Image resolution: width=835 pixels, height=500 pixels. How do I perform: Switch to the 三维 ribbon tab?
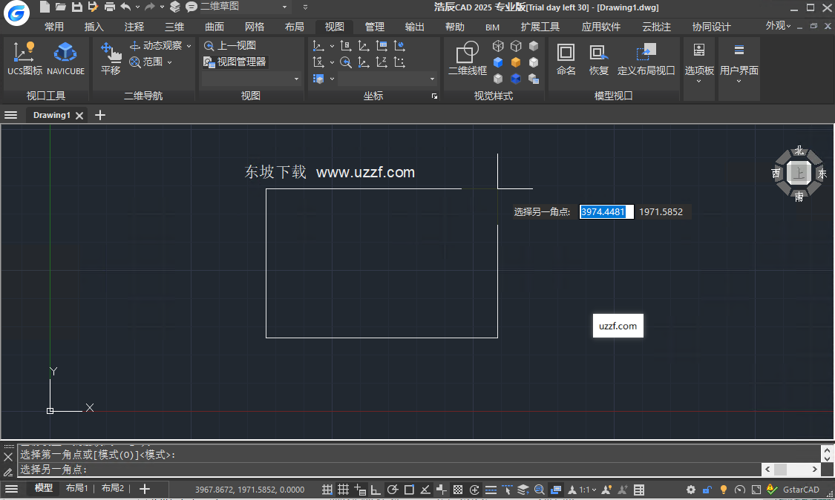click(174, 26)
